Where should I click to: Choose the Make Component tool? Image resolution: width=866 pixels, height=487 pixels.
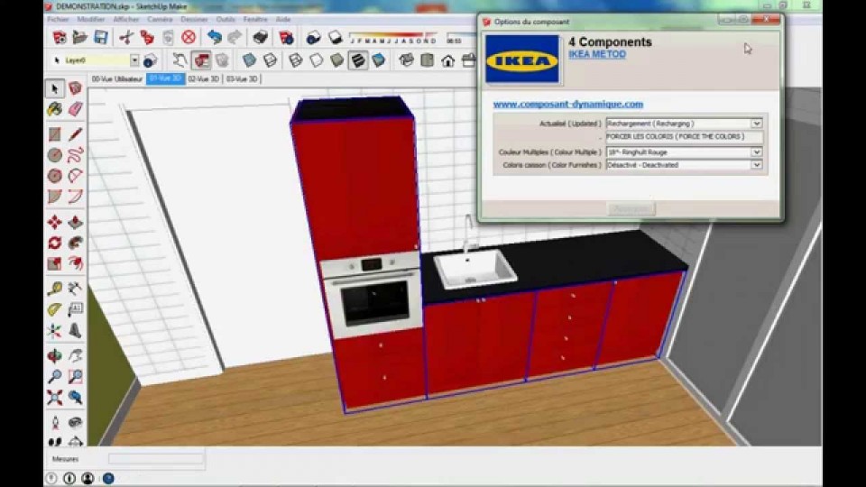coord(76,89)
